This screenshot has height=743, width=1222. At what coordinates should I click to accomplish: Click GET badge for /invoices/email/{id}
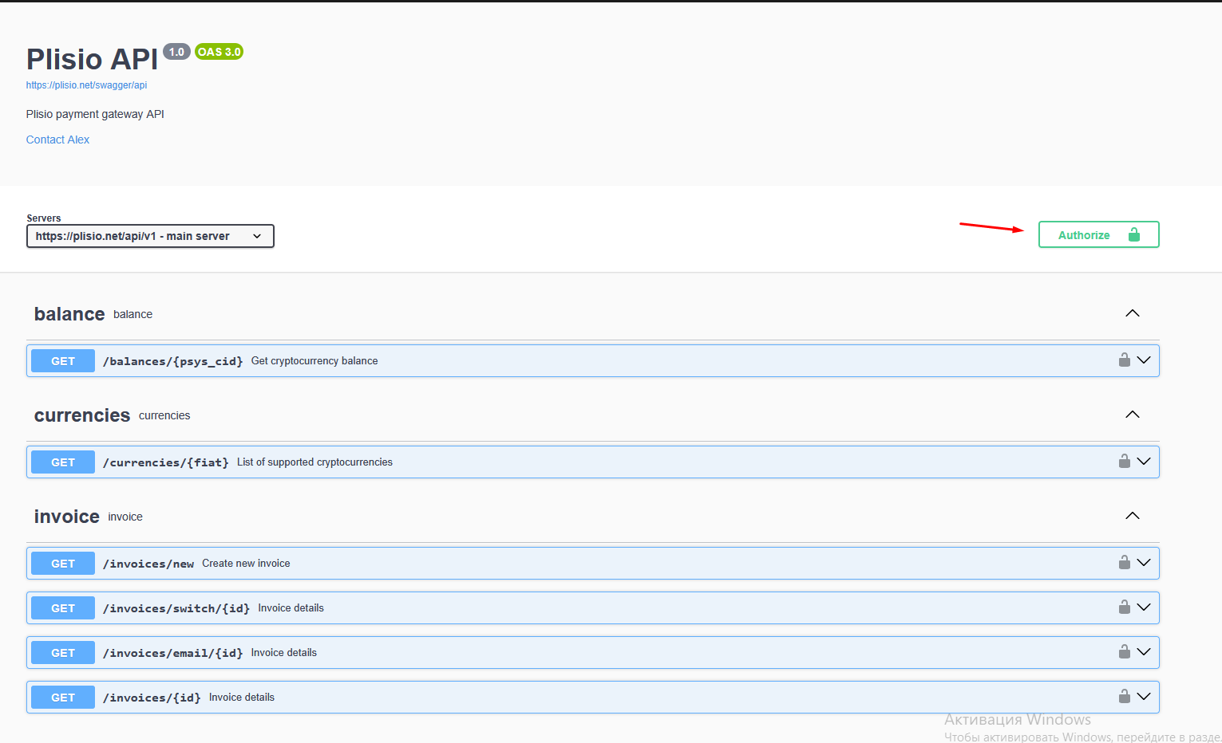click(x=63, y=653)
